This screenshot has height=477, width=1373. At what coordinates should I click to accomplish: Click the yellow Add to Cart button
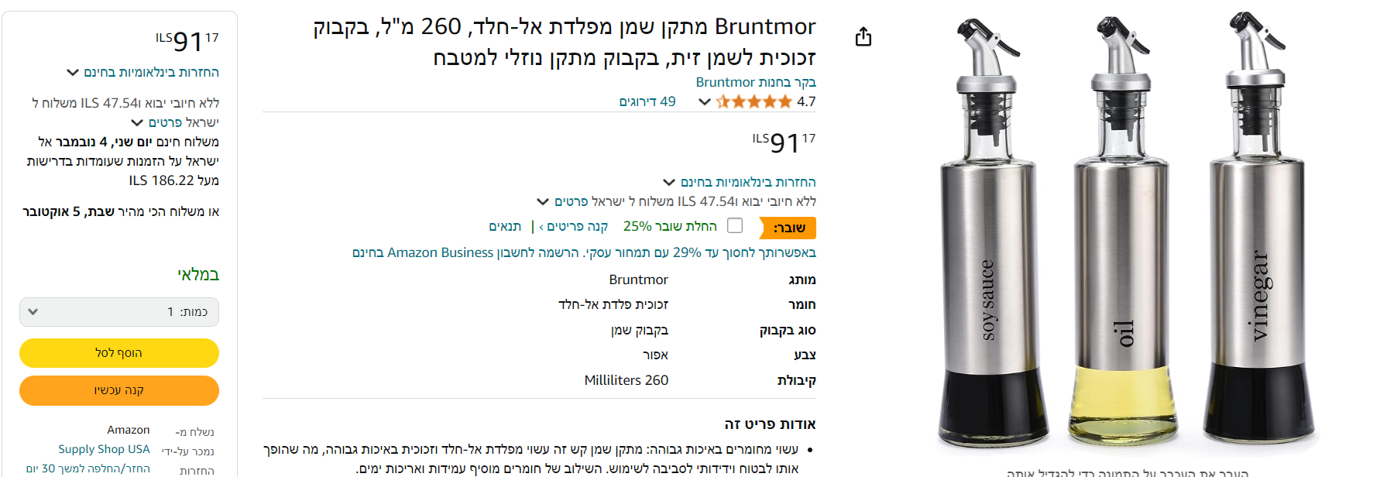pyautogui.click(x=119, y=353)
